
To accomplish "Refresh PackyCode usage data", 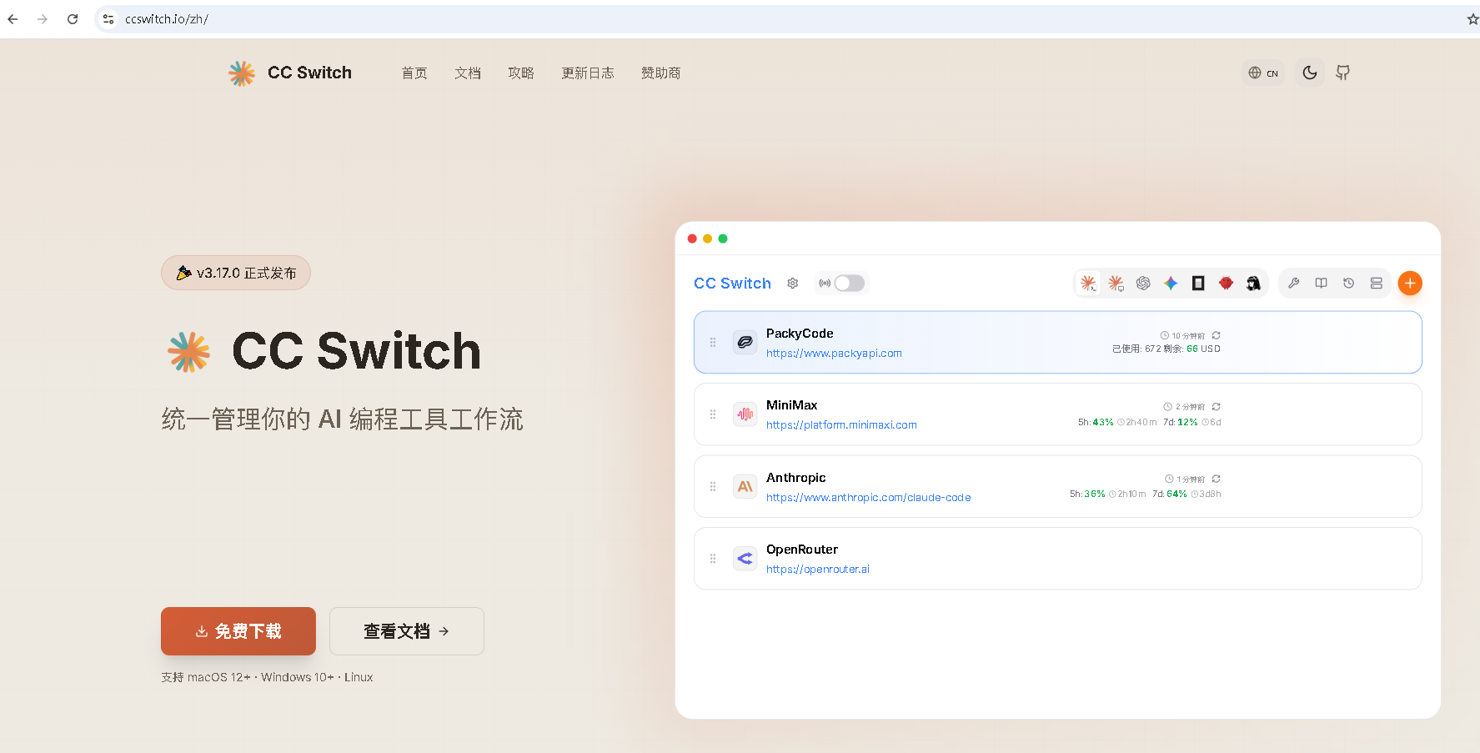I will 1217,335.
